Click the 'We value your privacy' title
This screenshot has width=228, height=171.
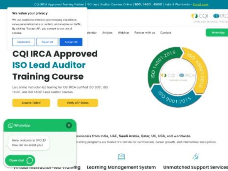[30, 13]
